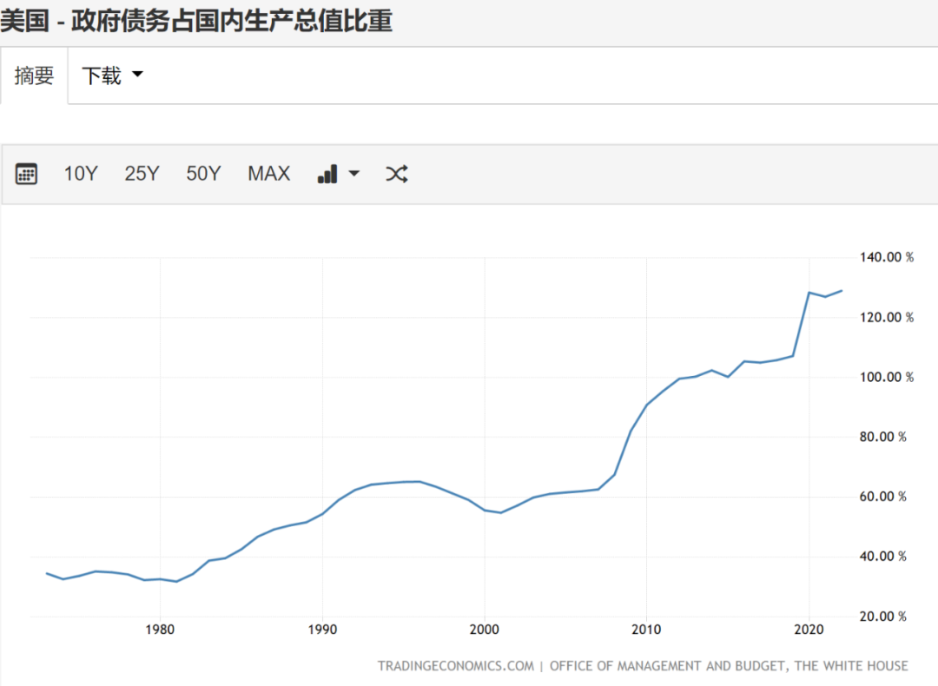The width and height of the screenshot is (938, 686).
Task: Open the calendar date range picker
Action: tap(27, 174)
